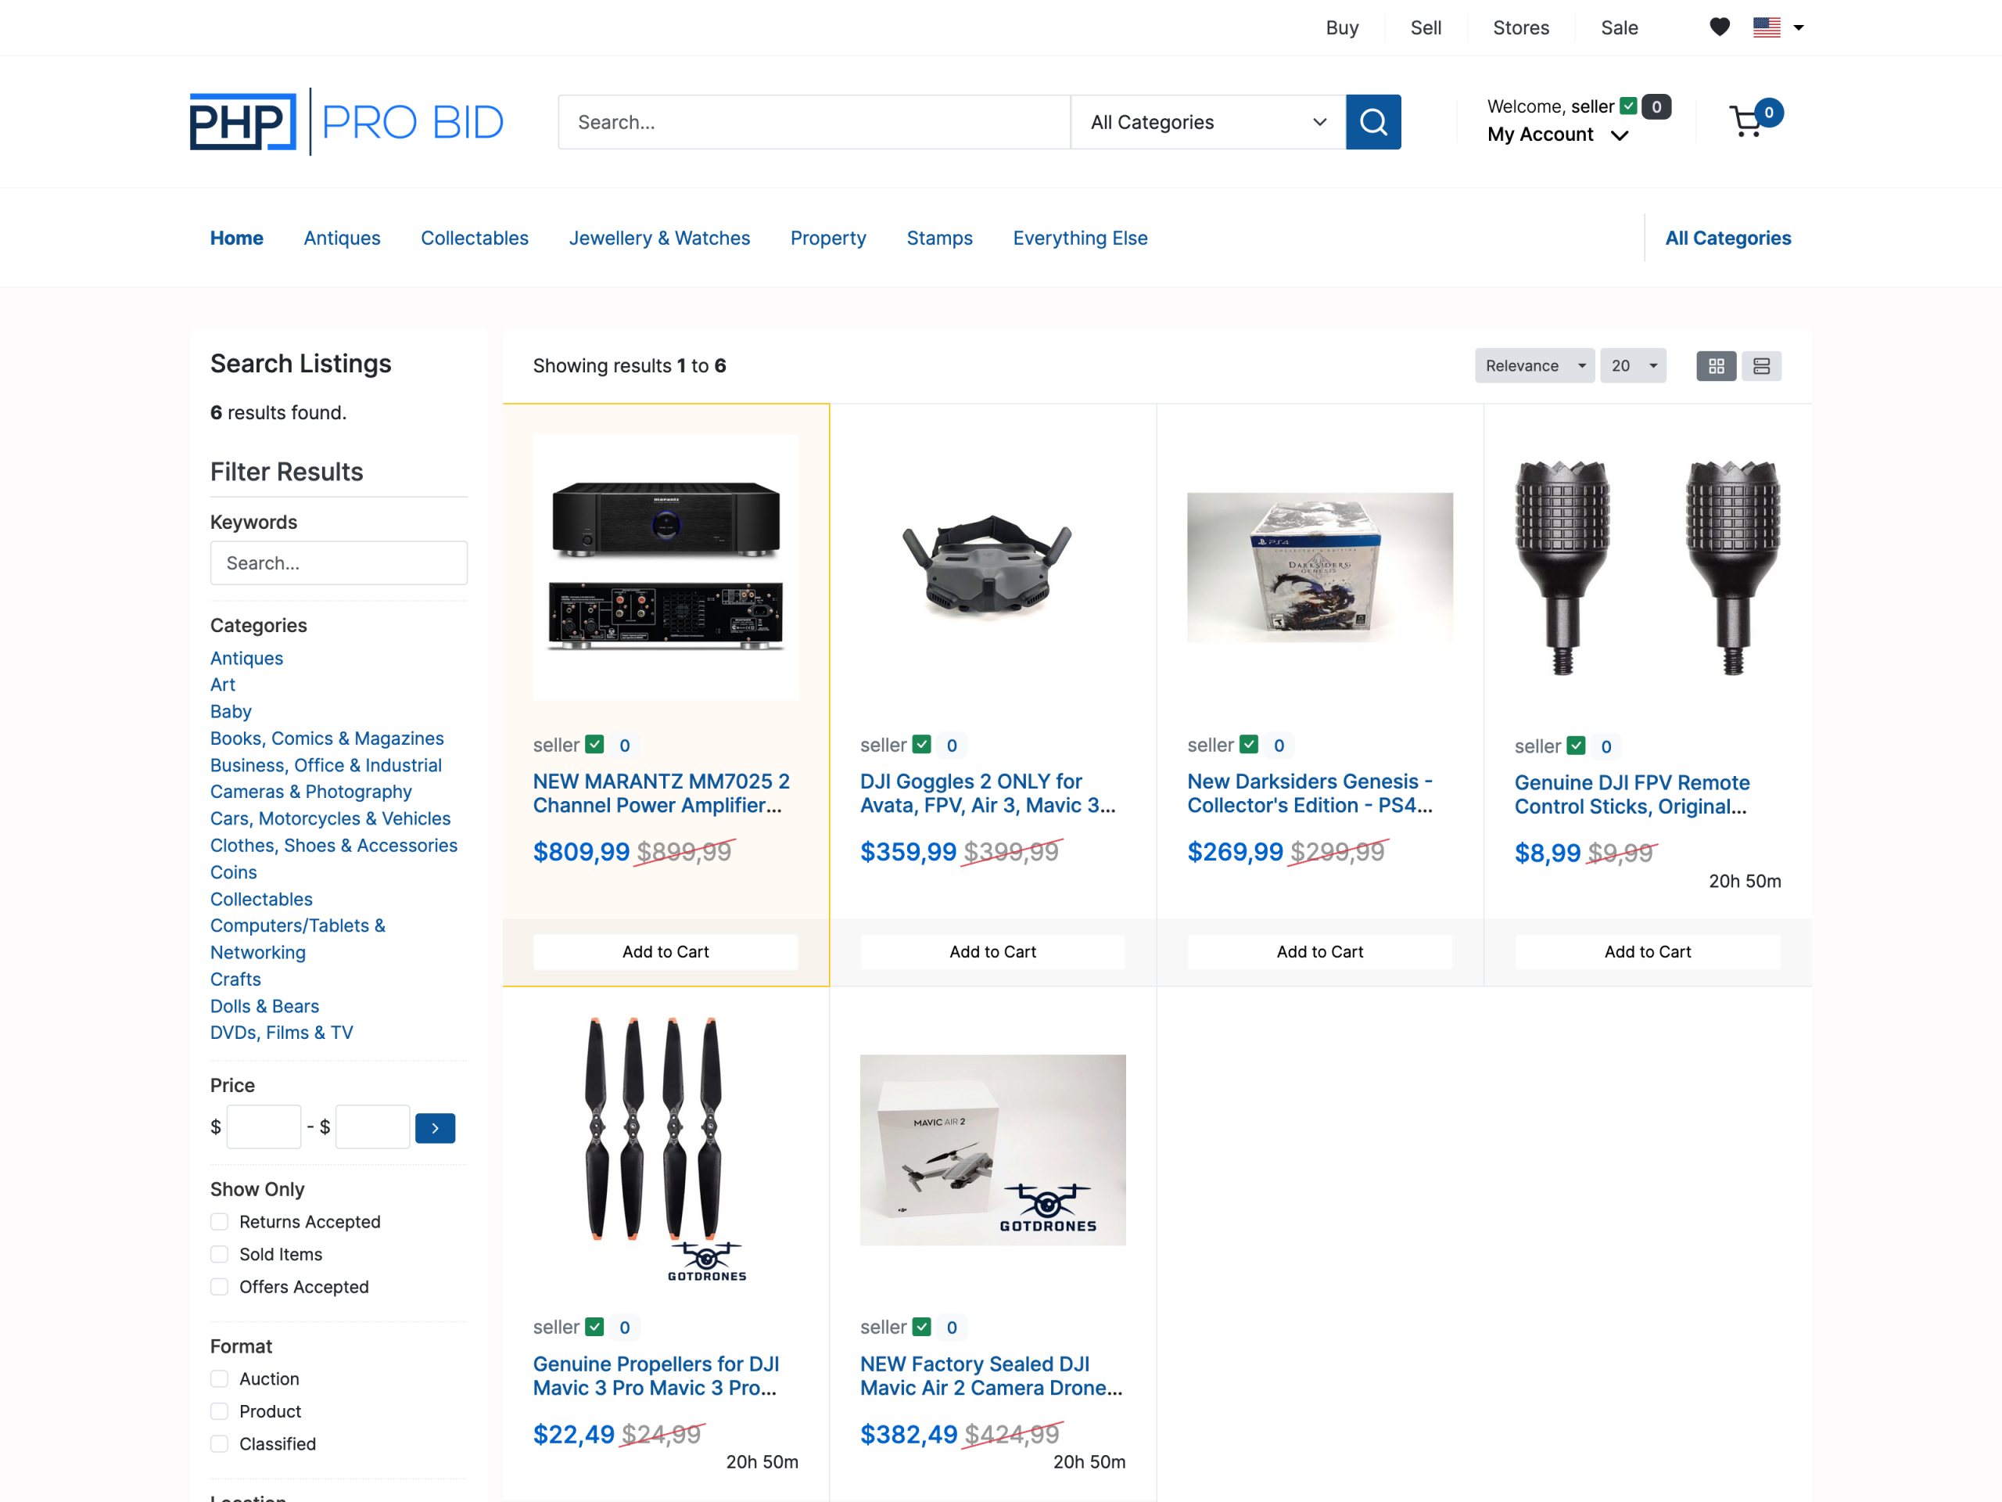The height and width of the screenshot is (1502, 2002).
Task: Switch to grid view layout
Action: tap(1715, 366)
